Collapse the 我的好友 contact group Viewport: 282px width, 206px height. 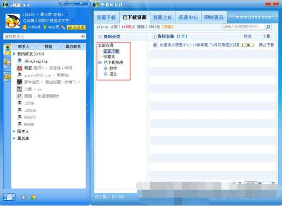tap(14, 54)
